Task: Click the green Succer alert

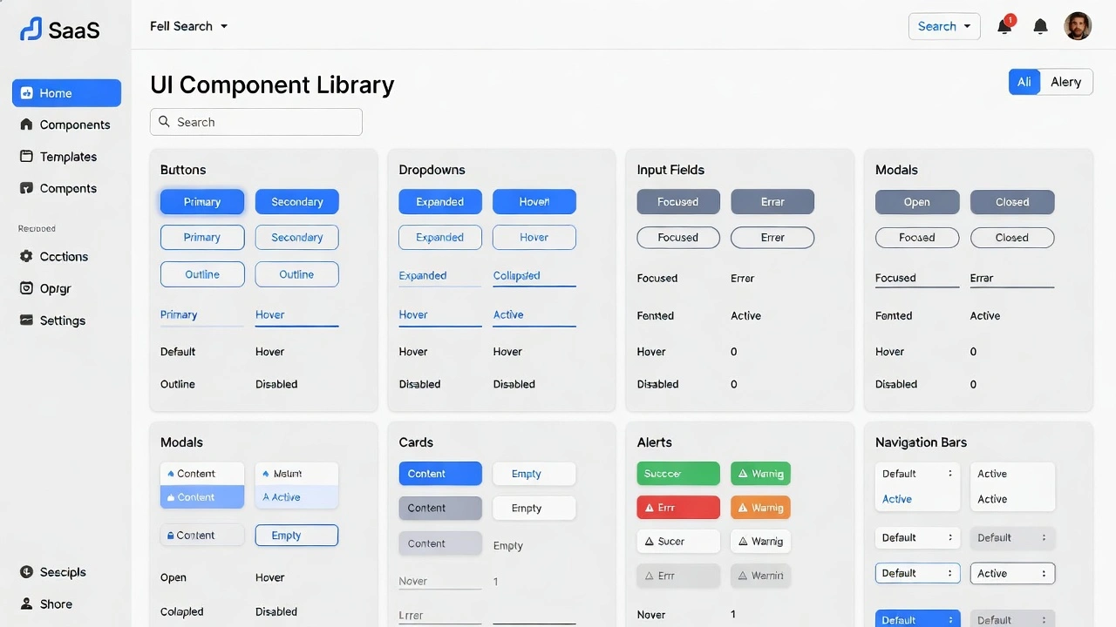Action: click(x=678, y=474)
